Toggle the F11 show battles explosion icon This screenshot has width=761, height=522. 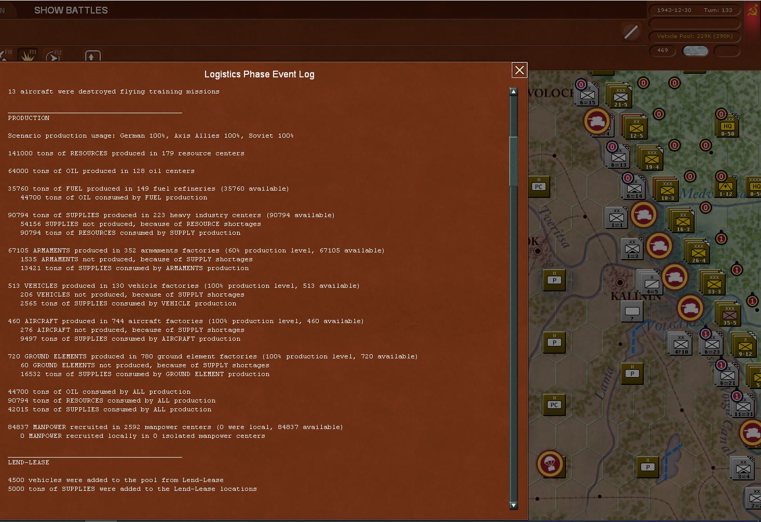28,55
